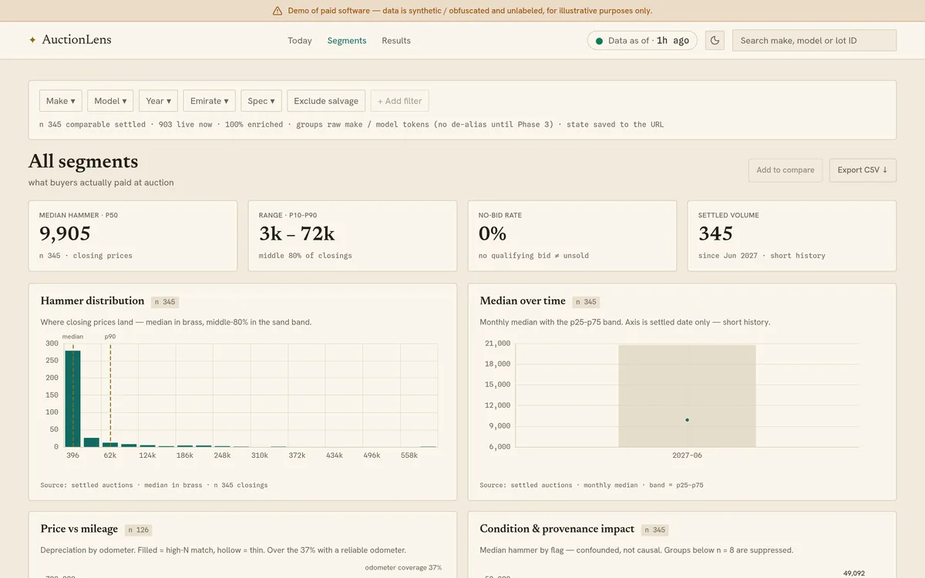The height and width of the screenshot is (578, 925).
Task: Click the Hammer distribution heading
Action: pos(92,301)
